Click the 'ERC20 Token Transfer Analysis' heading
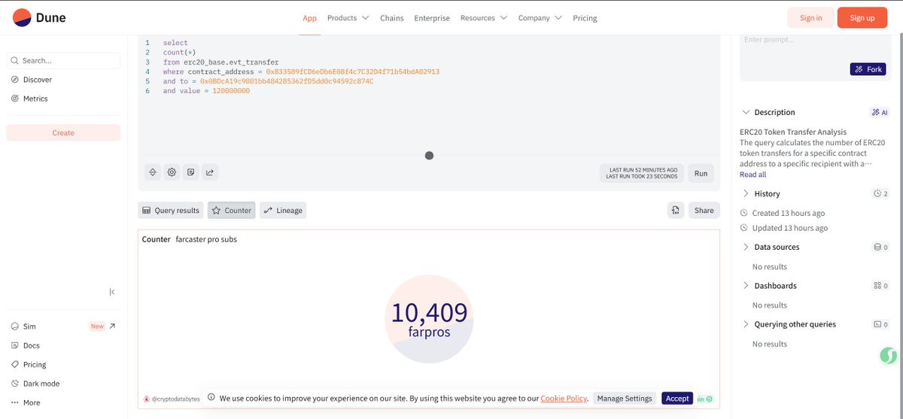This screenshot has height=419, width=903. (793, 132)
